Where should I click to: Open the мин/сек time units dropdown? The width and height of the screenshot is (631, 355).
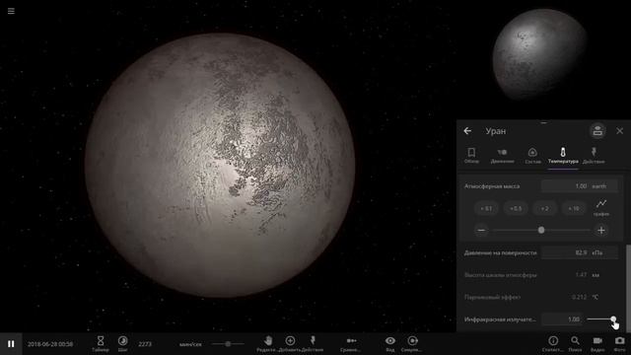[x=190, y=344]
